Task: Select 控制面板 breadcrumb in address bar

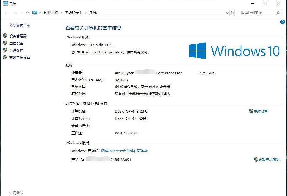Action: click(50, 13)
